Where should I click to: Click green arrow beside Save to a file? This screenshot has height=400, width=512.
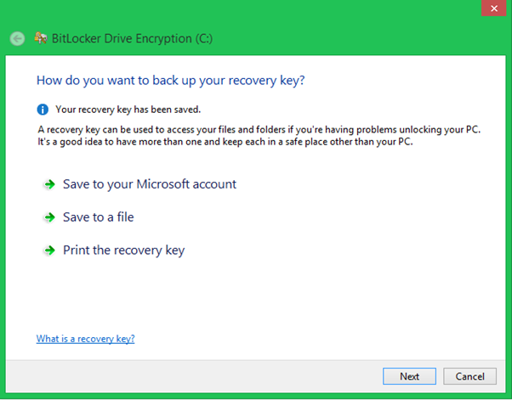[x=49, y=217]
